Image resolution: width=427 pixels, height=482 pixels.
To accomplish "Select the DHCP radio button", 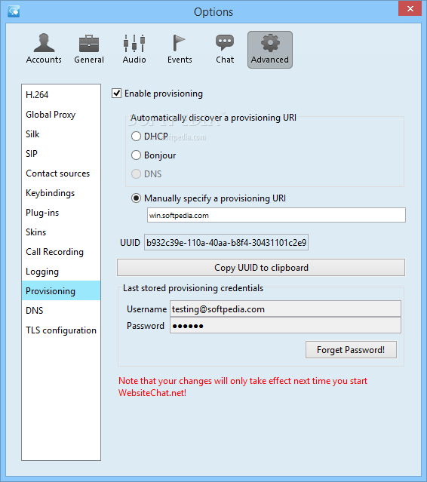I will coord(136,137).
